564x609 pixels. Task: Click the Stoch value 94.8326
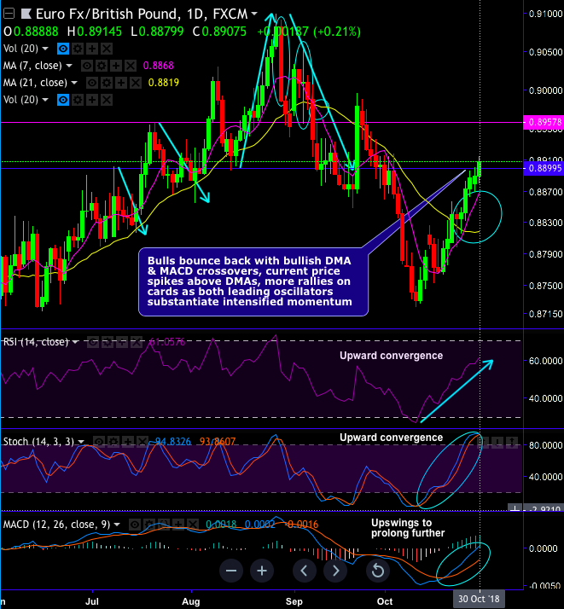(173, 442)
